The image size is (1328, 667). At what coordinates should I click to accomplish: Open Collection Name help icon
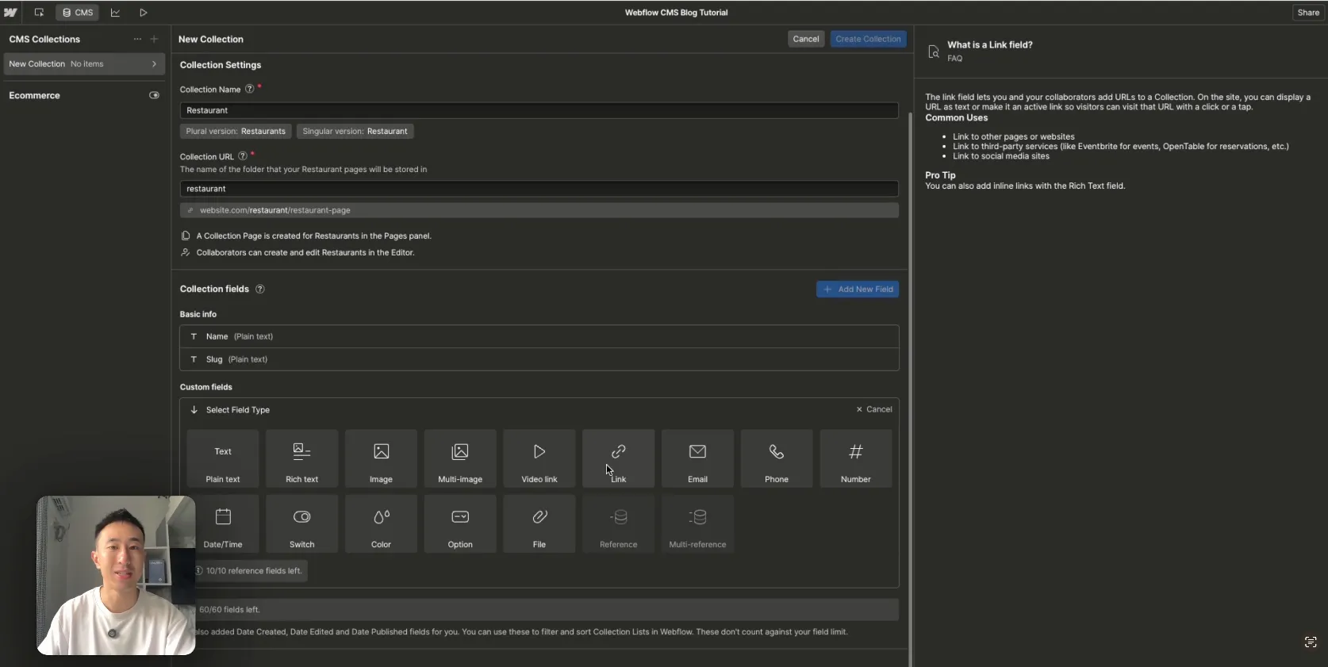pos(249,89)
